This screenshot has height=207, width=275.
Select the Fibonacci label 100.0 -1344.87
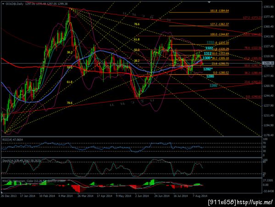point(220,34)
